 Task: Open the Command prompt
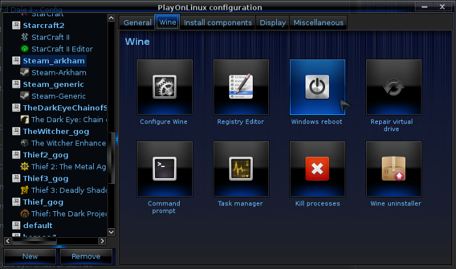pyautogui.click(x=165, y=169)
